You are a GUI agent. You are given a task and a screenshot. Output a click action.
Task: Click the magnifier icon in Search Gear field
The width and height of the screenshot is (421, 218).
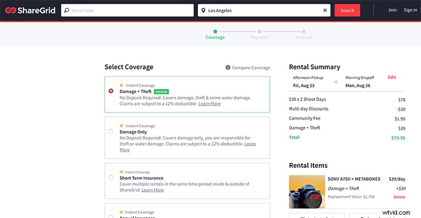pos(66,11)
